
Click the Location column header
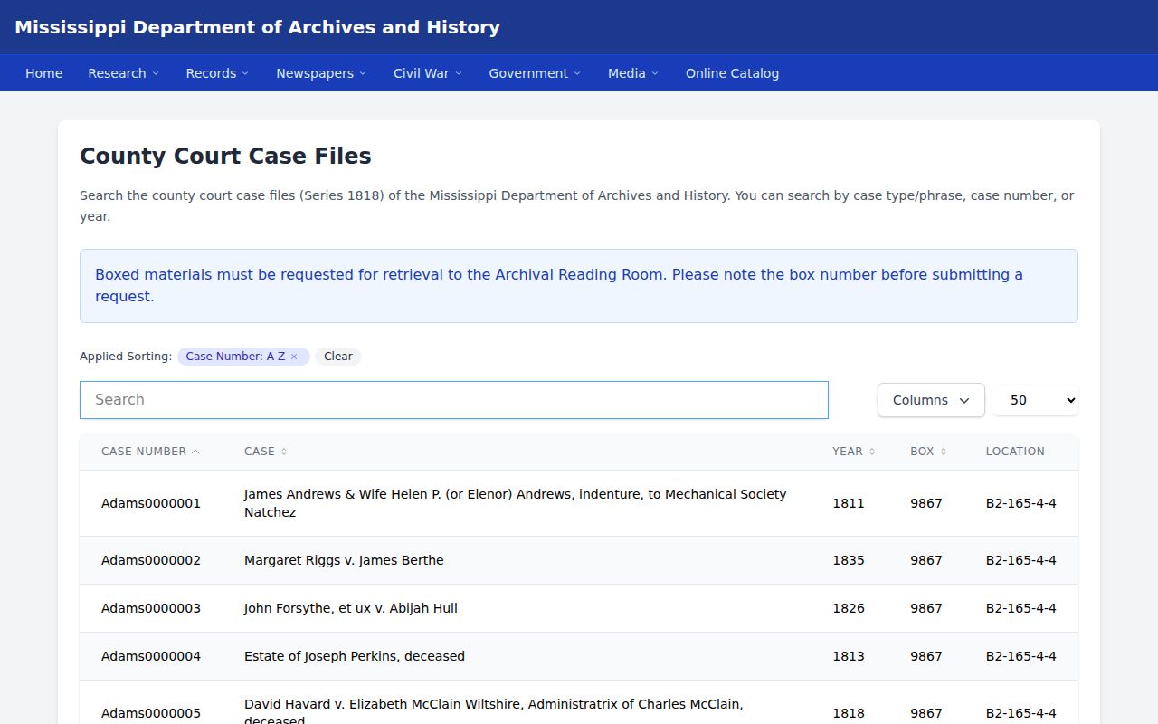[1015, 452]
